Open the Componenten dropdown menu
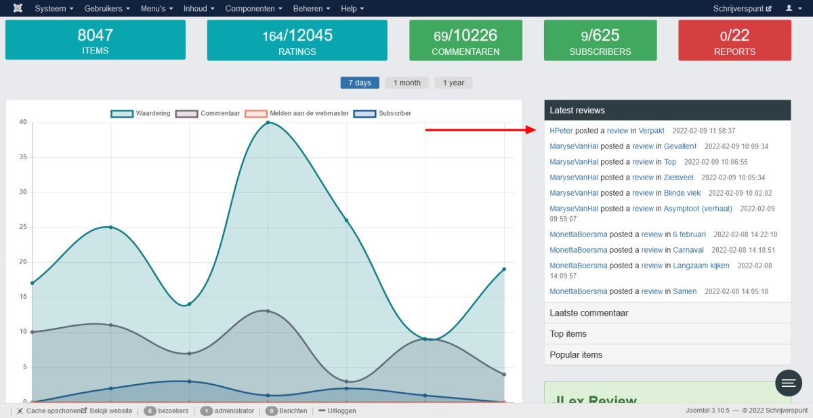The image size is (813, 418). pos(254,8)
